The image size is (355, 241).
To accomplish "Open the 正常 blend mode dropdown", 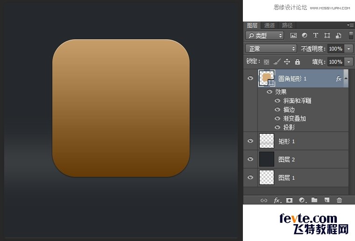I will tap(271, 49).
